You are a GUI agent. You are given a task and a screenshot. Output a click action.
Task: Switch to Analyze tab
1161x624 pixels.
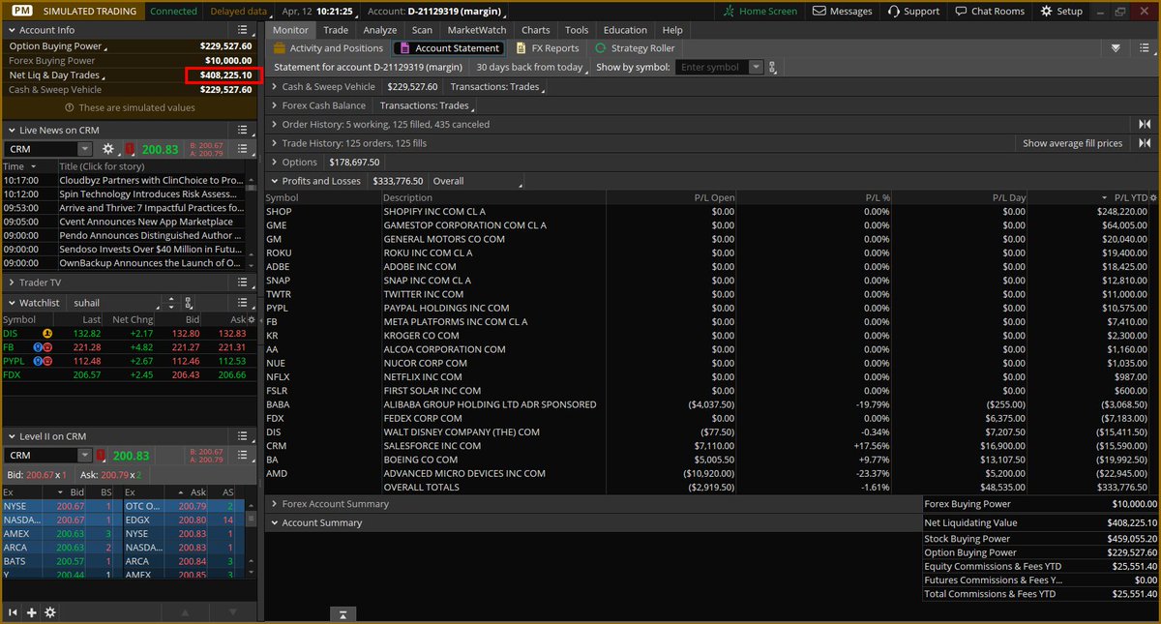pos(380,30)
